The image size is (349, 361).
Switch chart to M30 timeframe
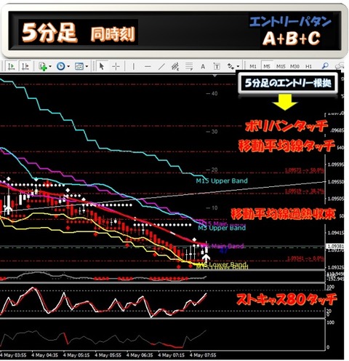294,66
